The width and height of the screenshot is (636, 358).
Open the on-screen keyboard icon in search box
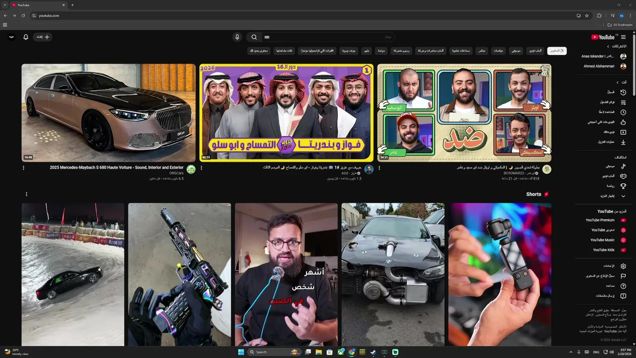267,37
